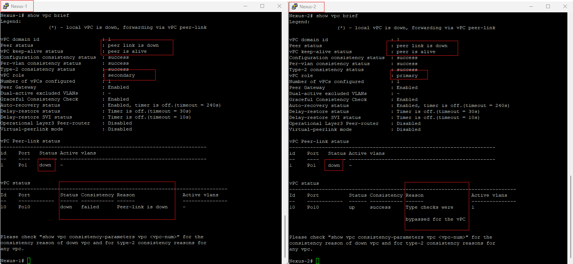Click the Po1 'down' status in Nexus-2 peer-link table
573x264 pixels.
pos(334,165)
